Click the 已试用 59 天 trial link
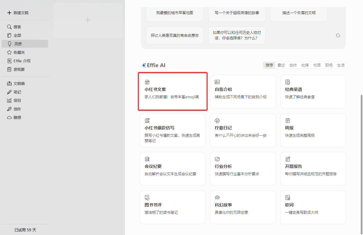The image size is (363, 235). click(25, 230)
